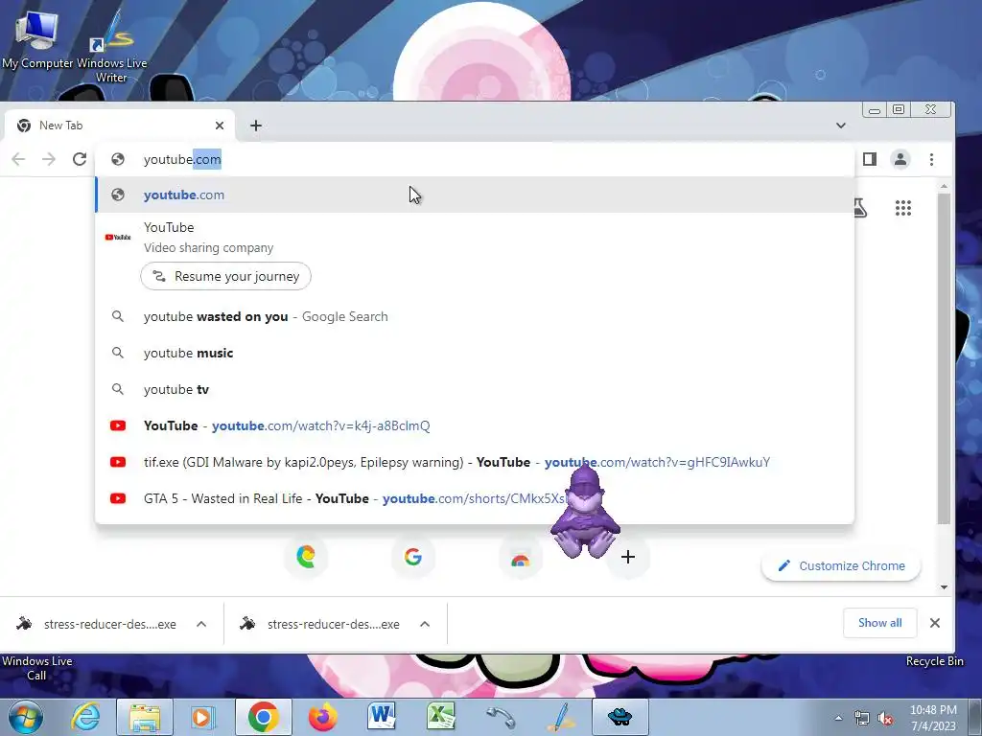The height and width of the screenshot is (736, 982).
Task: Expand the first download's options chevron
Action: (201, 624)
